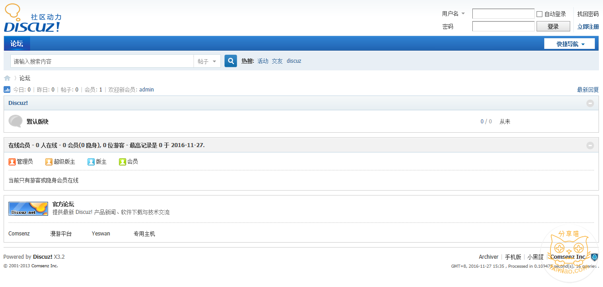This screenshot has width=603, height=287.
Task: Click the 0 / 0 post count
Action: [486, 122]
